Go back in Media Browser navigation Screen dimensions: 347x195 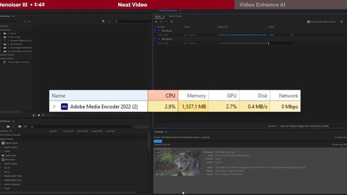25,22
